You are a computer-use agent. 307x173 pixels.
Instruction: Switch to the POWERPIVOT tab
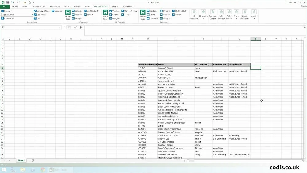(128, 7)
